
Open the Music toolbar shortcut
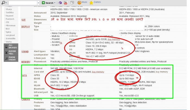82,2
